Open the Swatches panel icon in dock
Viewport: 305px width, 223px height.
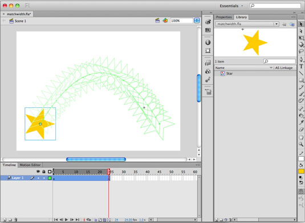pyautogui.click(x=208, y=30)
